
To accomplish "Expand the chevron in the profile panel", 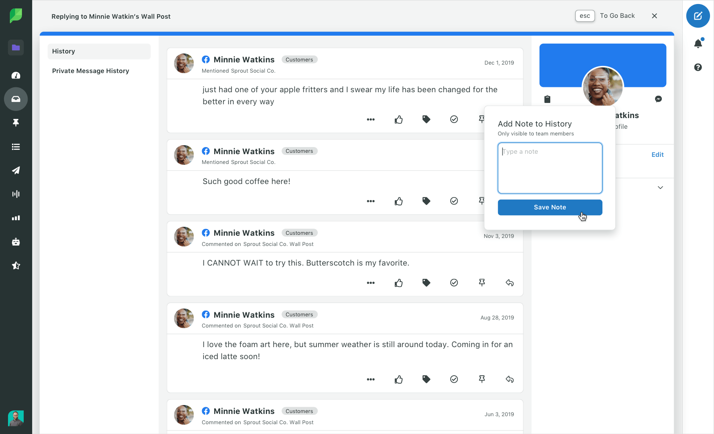I will pyautogui.click(x=660, y=188).
